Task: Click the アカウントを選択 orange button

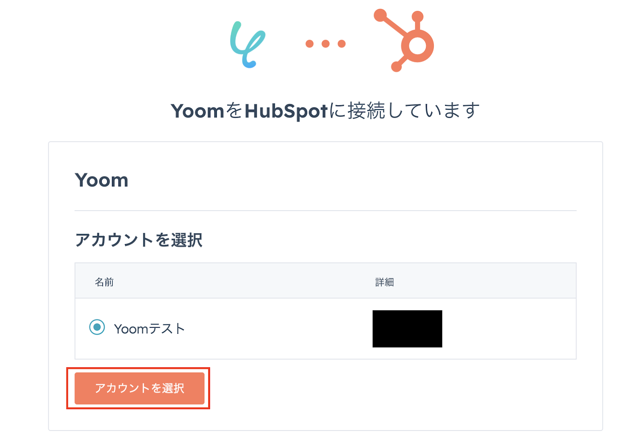Action: click(x=139, y=388)
